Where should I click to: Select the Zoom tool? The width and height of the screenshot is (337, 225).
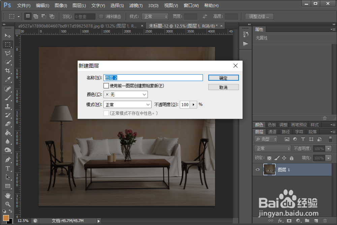pyautogui.click(x=8, y=204)
